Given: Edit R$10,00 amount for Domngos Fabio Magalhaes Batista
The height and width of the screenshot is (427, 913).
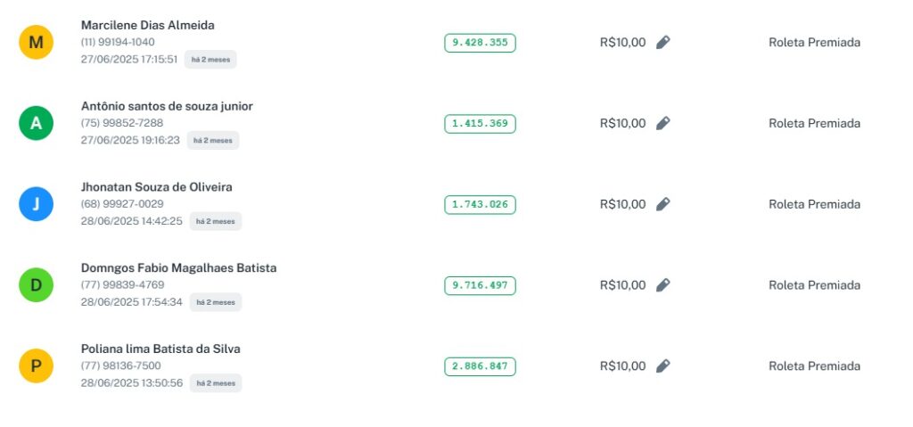Looking at the screenshot, I should click(662, 285).
